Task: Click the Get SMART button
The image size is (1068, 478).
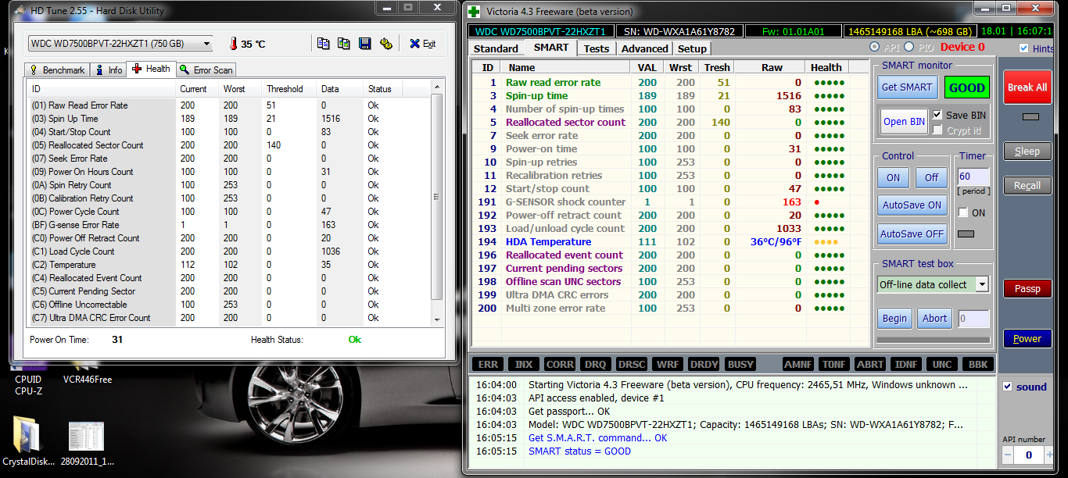Action: coord(907,87)
